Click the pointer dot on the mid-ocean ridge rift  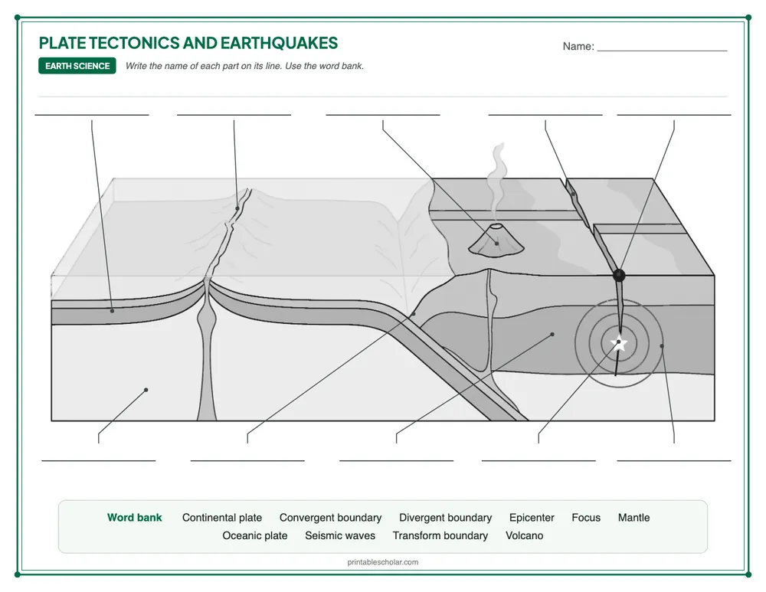click(x=237, y=208)
